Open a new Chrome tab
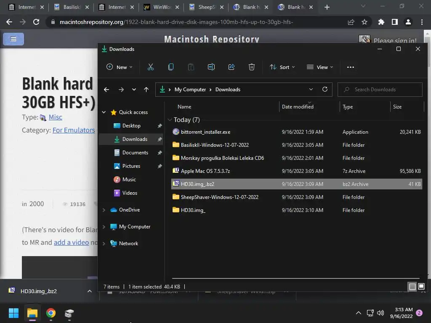Image resolution: width=431 pixels, height=323 pixels. point(327,7)
